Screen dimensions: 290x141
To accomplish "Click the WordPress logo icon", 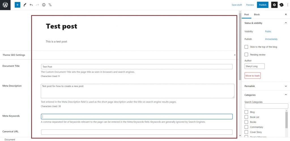I will pyautogui.click(x=5, y=5).
